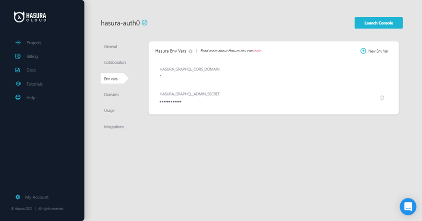Switch to the Domains tab

pyautogui.click(x=111, y=94)
